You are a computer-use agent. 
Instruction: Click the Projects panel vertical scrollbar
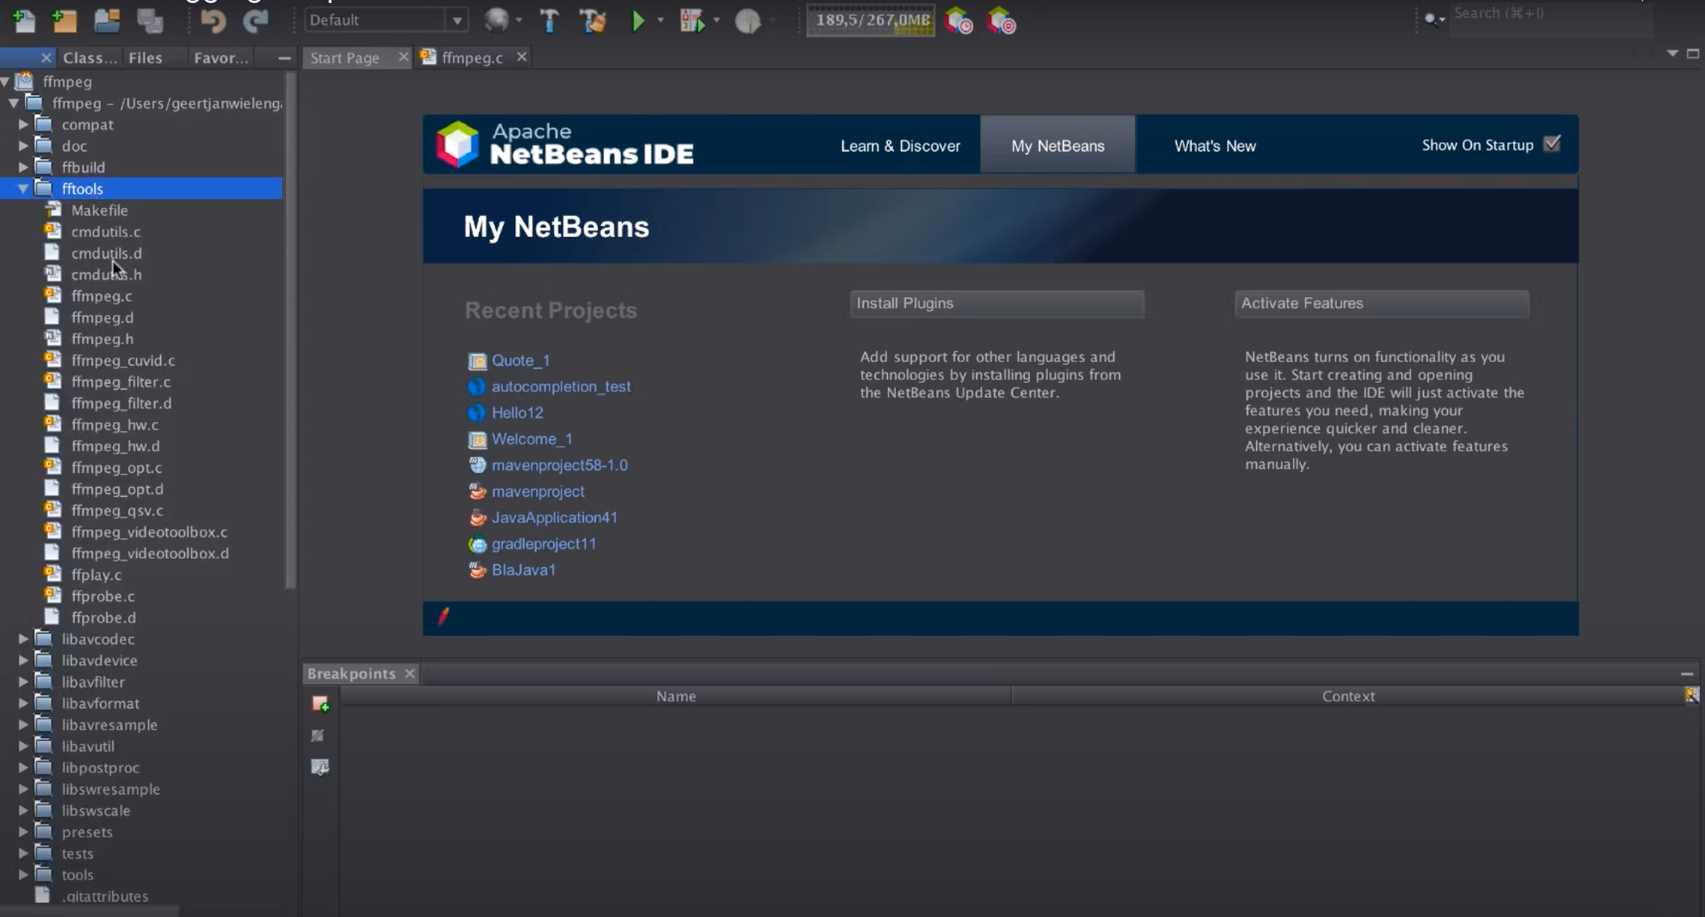290,331
